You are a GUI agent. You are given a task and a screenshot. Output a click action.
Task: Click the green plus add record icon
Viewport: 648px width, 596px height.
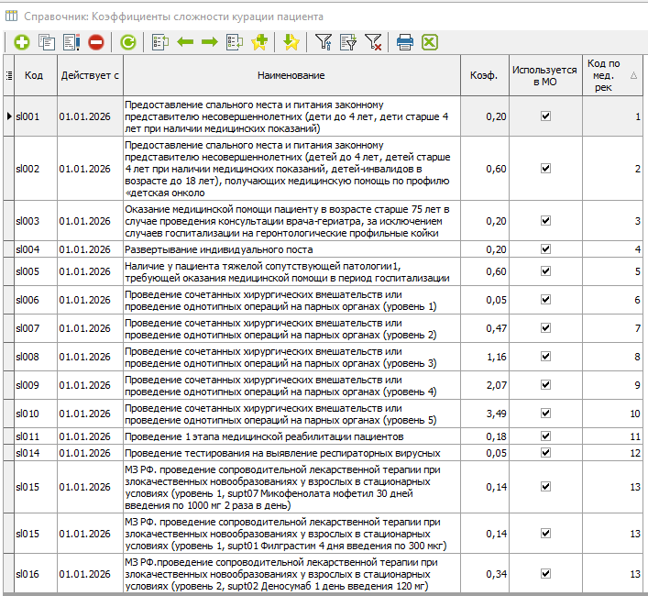pyautogui.click(x=20, y=42)
